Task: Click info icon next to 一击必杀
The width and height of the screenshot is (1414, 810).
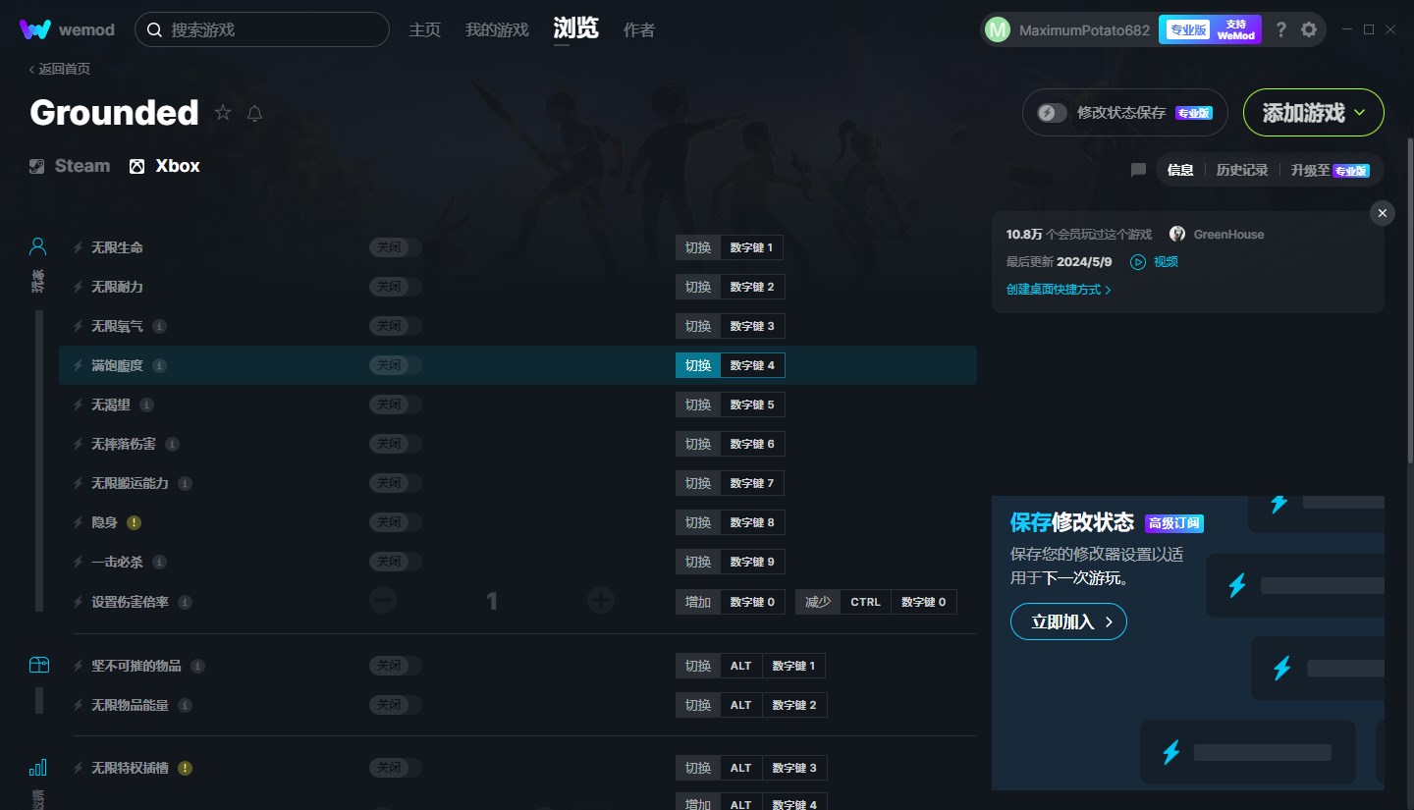Action: tap(159, 562)
